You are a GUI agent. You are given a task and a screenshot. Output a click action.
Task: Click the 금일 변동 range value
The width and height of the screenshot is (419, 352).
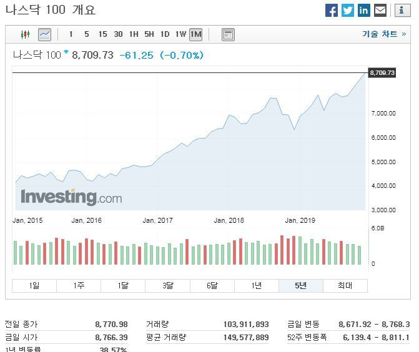pos(374,324)
